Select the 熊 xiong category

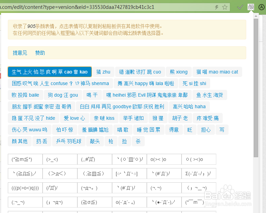click(178, 72)
